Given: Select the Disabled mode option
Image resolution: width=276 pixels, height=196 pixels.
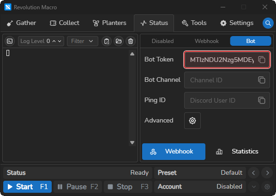Looking at the screenshot, I should click(x=162, y=41).
